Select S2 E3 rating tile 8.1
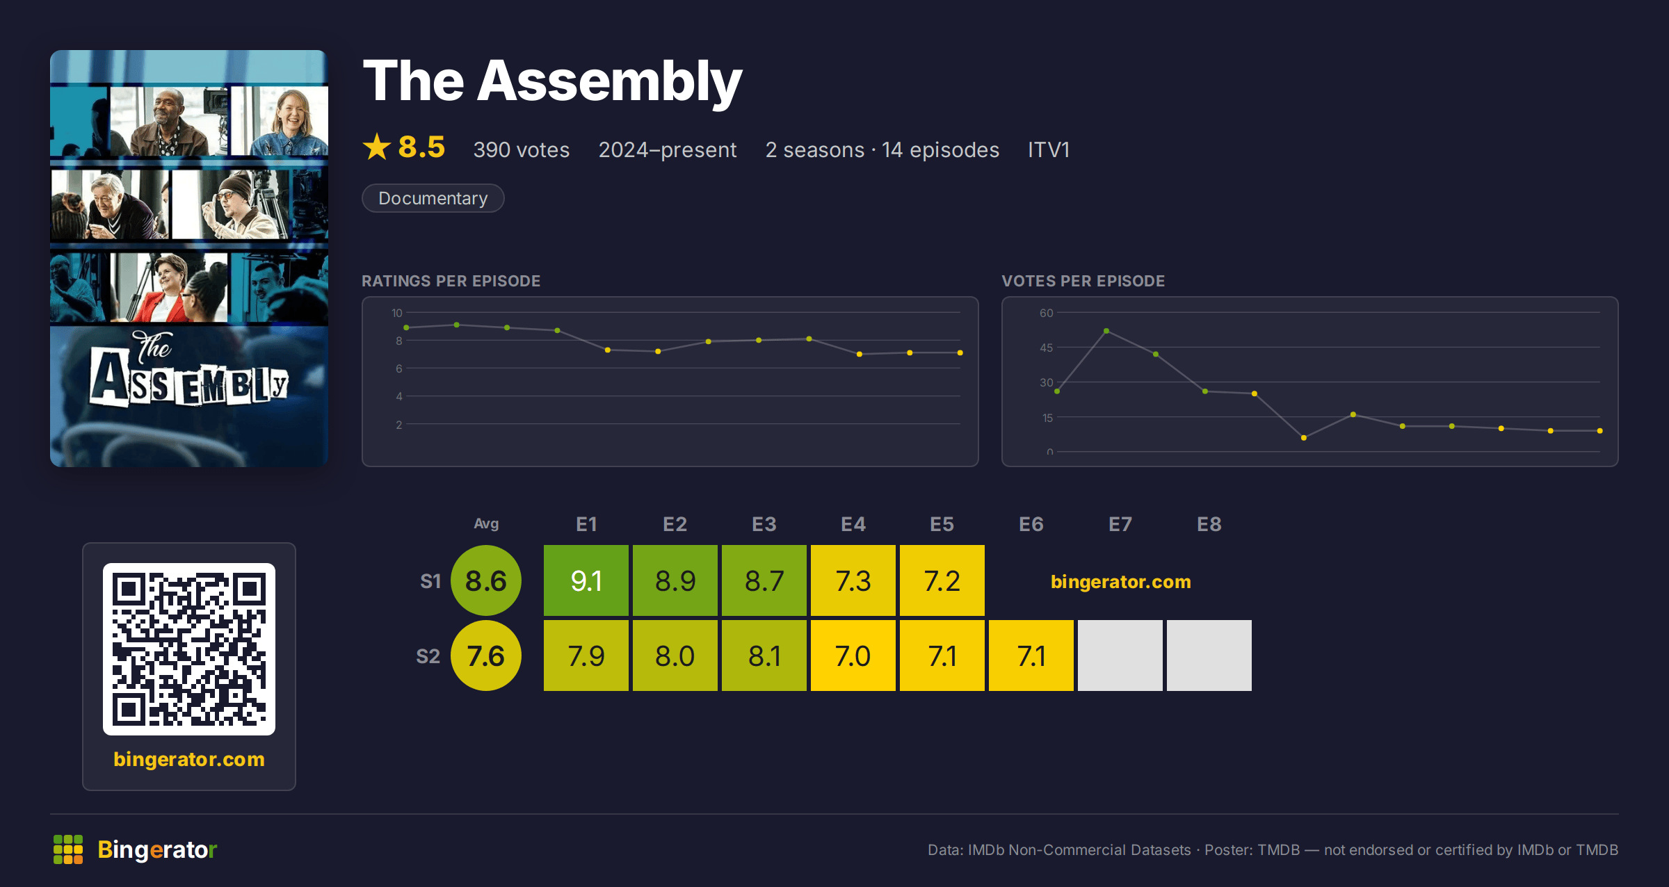The width and height of the screenshot is (1669, 887). [764, 656]
